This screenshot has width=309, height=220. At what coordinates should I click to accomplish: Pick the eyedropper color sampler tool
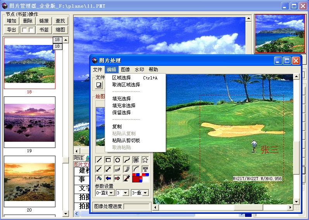[x=127, y=179]
